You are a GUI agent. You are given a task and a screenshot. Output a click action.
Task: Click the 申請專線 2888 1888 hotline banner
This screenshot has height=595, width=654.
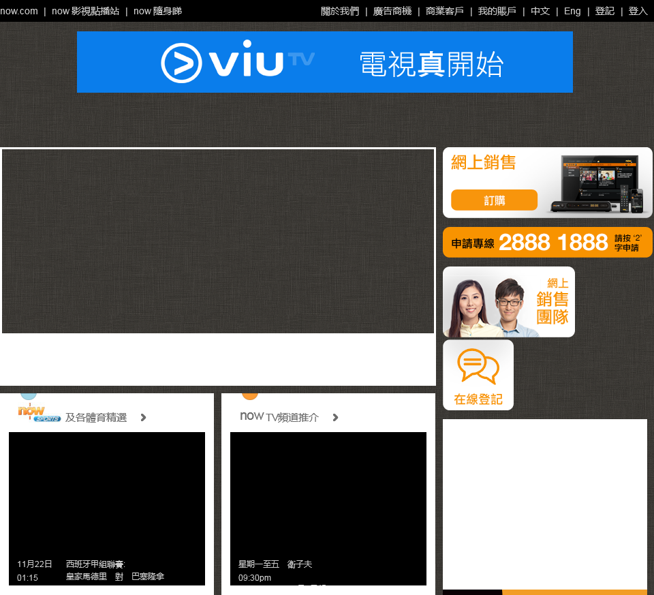pos(547,243)
